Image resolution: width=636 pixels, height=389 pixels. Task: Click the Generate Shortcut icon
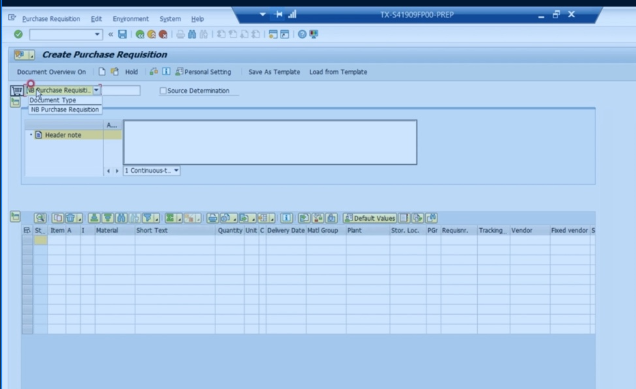(284, 35)
